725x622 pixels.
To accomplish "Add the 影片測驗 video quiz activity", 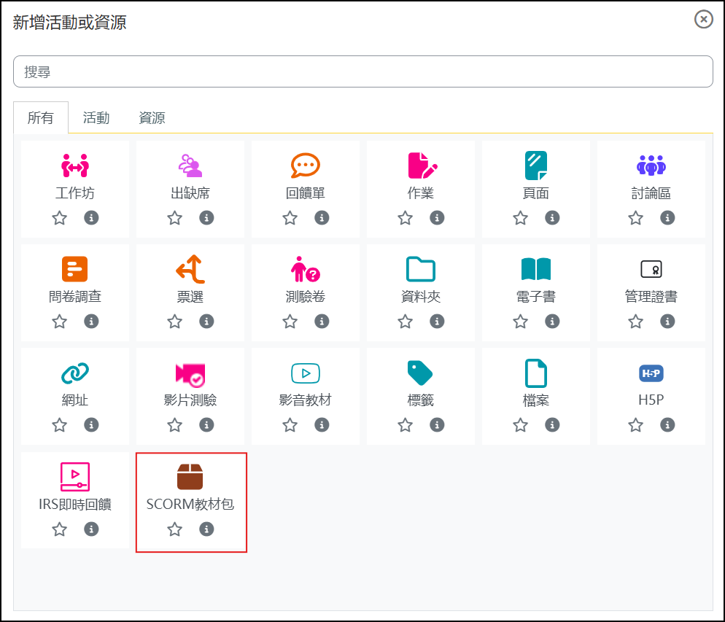I will [x=190, y=374].
